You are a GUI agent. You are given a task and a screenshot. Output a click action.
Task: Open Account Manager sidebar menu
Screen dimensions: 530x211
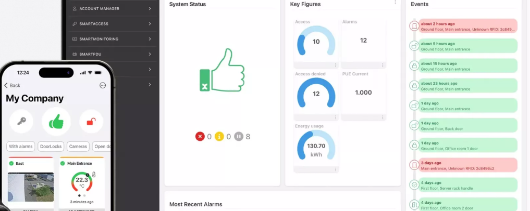(112, 8)
